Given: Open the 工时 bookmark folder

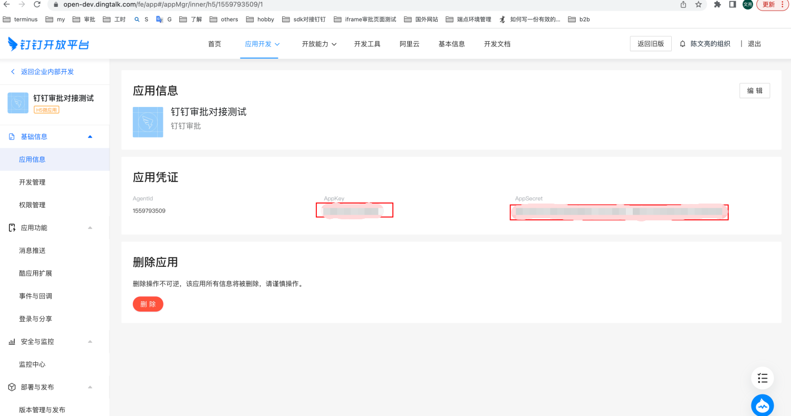Looking at the screenshot, I should (x=115, y=20).
